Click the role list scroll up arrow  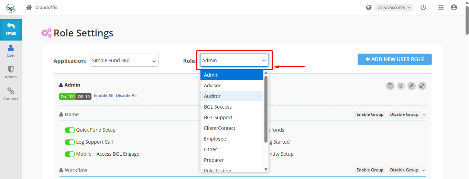tap(266, 72)
